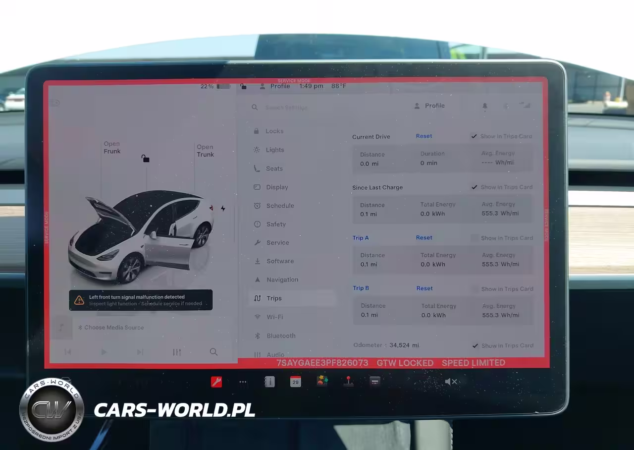The height and width of the screenshot is (450, 634).
Task: Click the media player search magnifier
Action: (213, 352)
